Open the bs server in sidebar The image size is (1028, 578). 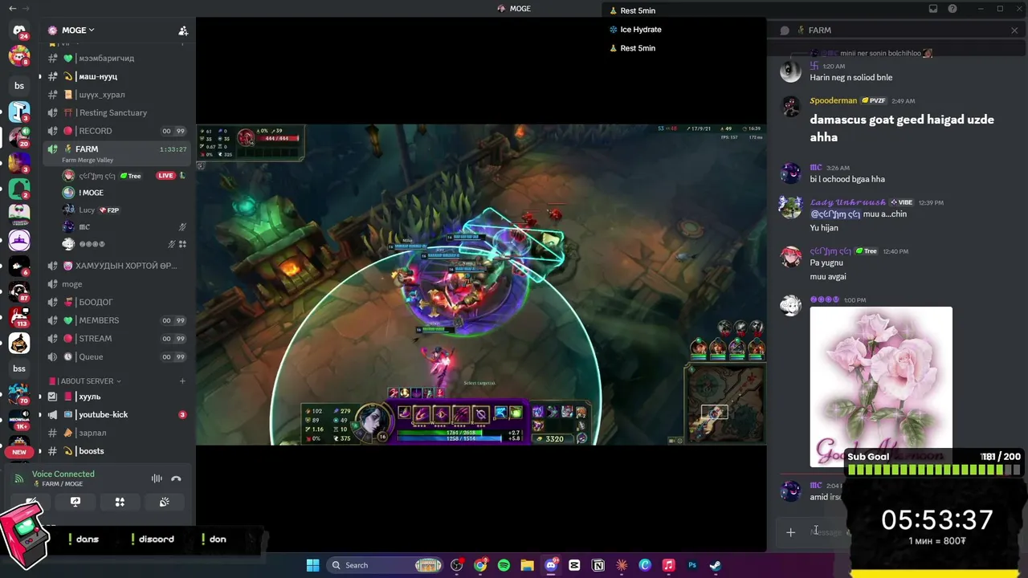[19, 86]
